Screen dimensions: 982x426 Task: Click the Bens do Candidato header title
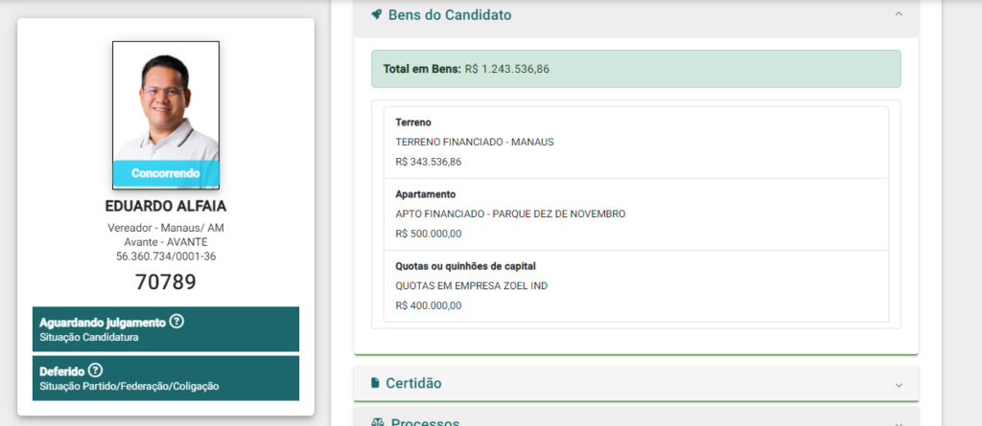(450, 15)
